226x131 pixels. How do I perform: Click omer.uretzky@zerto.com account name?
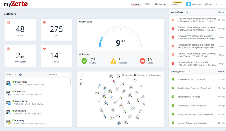[x=205, y=4]
